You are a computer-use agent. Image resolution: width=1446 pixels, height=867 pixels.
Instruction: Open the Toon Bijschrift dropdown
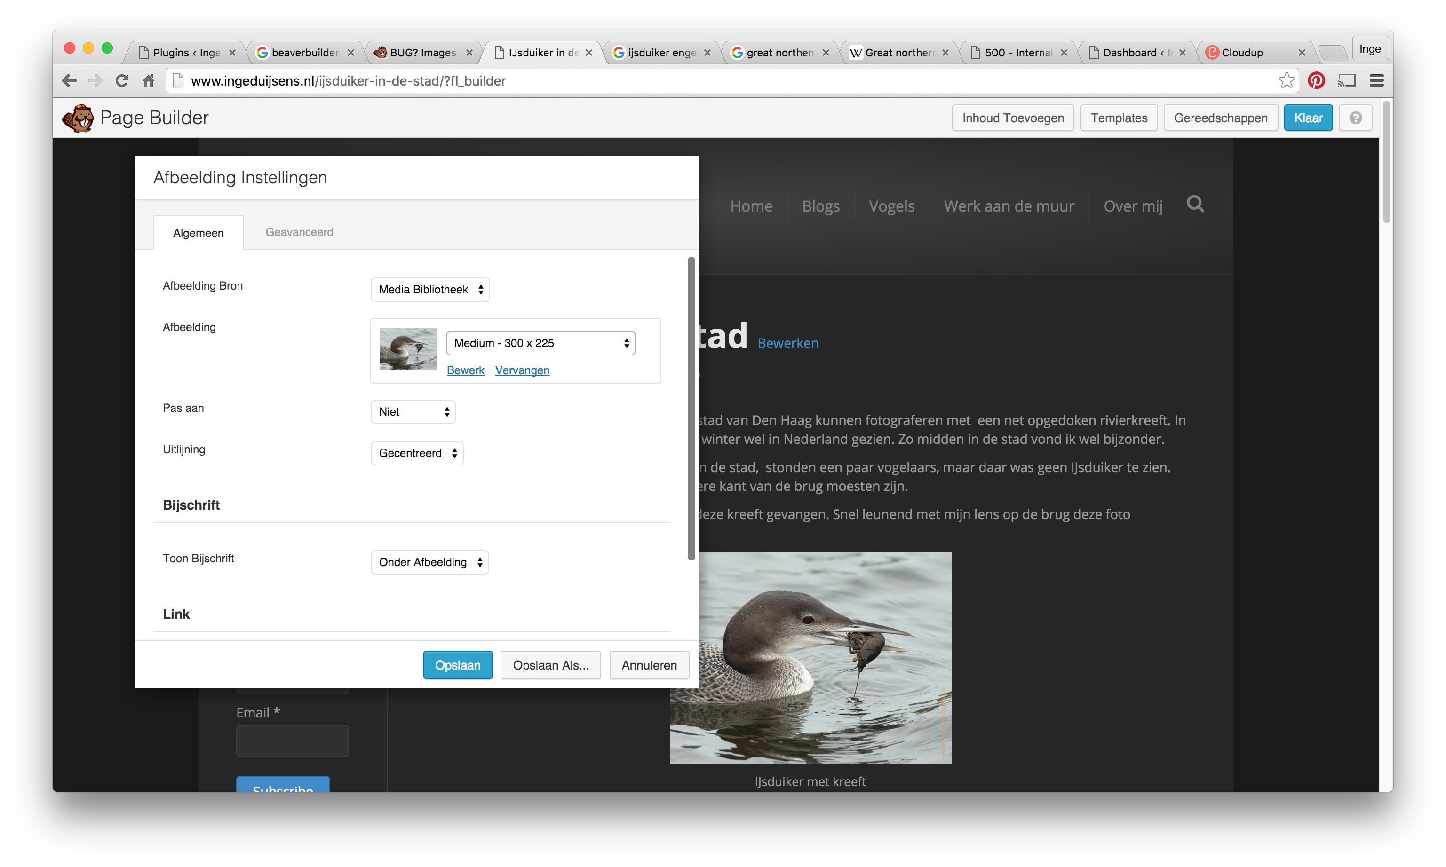click(x=429, y=562)
